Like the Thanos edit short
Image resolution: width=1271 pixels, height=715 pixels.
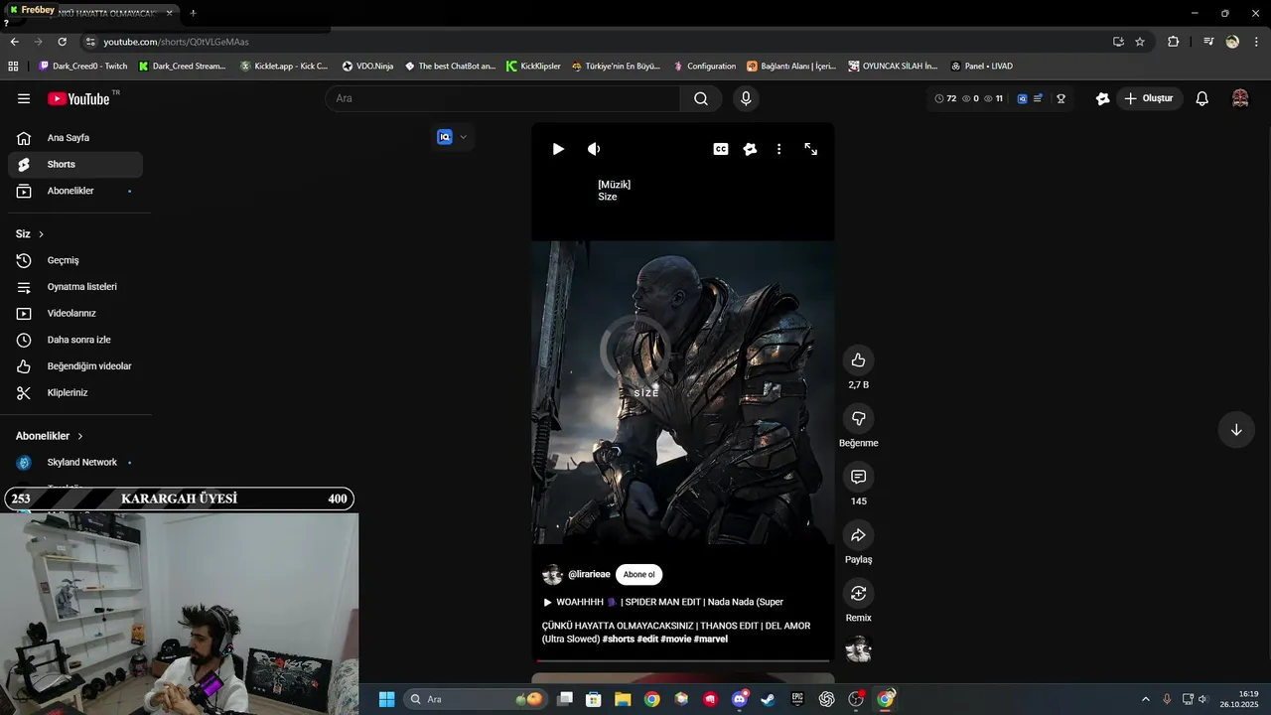(859, 360)
